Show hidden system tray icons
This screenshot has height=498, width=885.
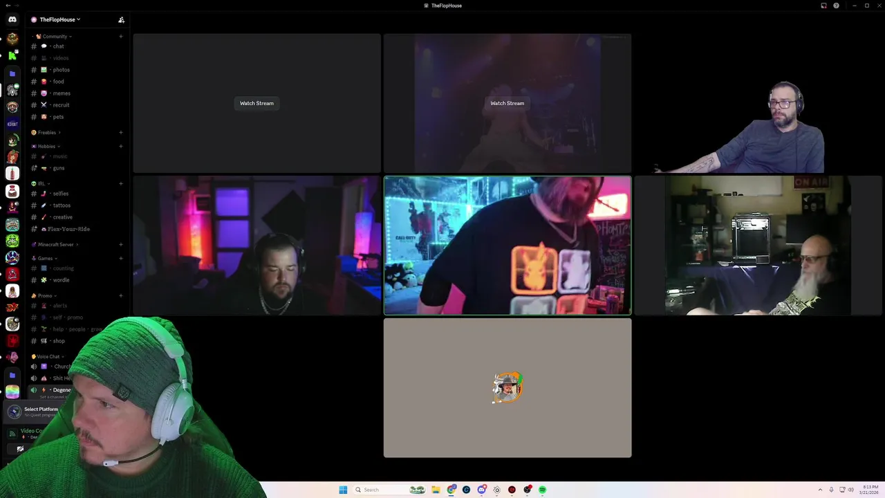[820, 490]
